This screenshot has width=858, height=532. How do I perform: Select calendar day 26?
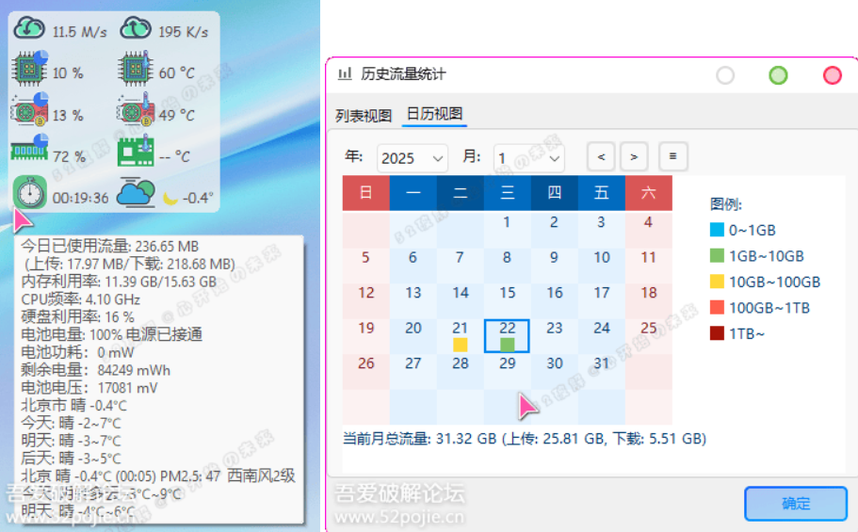point(366,371)
